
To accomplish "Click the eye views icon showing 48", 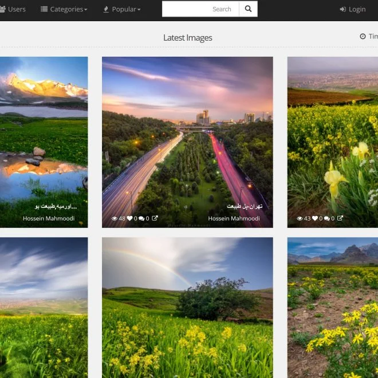I will click(x=115, y=218).
